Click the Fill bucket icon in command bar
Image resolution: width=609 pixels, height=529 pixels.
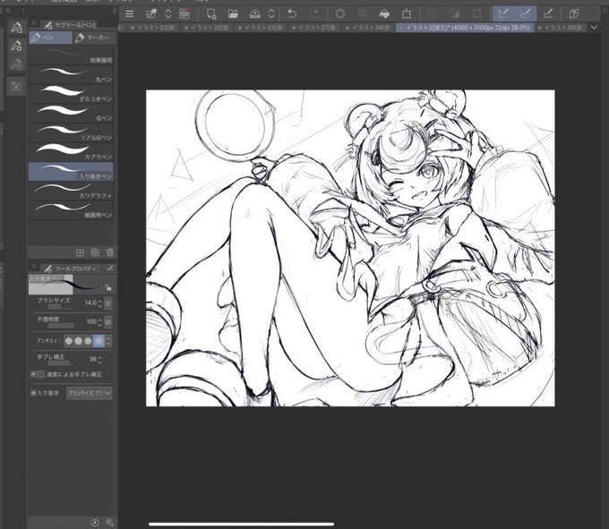pos(384,14)
